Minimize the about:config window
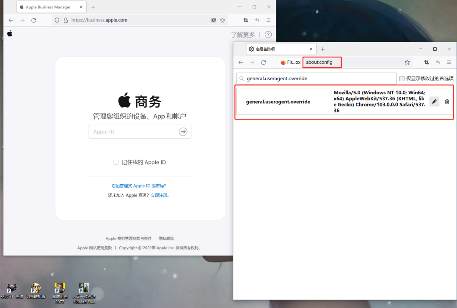This screenshot has width=457, height=308. click(x=421, y=49)
